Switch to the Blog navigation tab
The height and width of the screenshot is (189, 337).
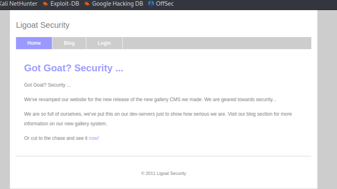coord(69,43)
